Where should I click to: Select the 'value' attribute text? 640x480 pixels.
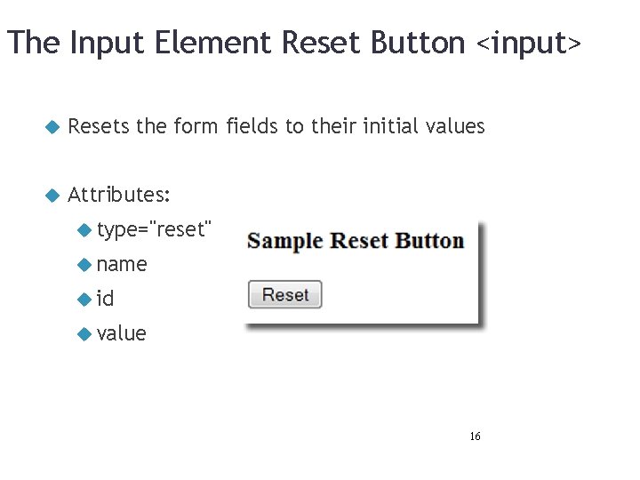tap(122, 333)
